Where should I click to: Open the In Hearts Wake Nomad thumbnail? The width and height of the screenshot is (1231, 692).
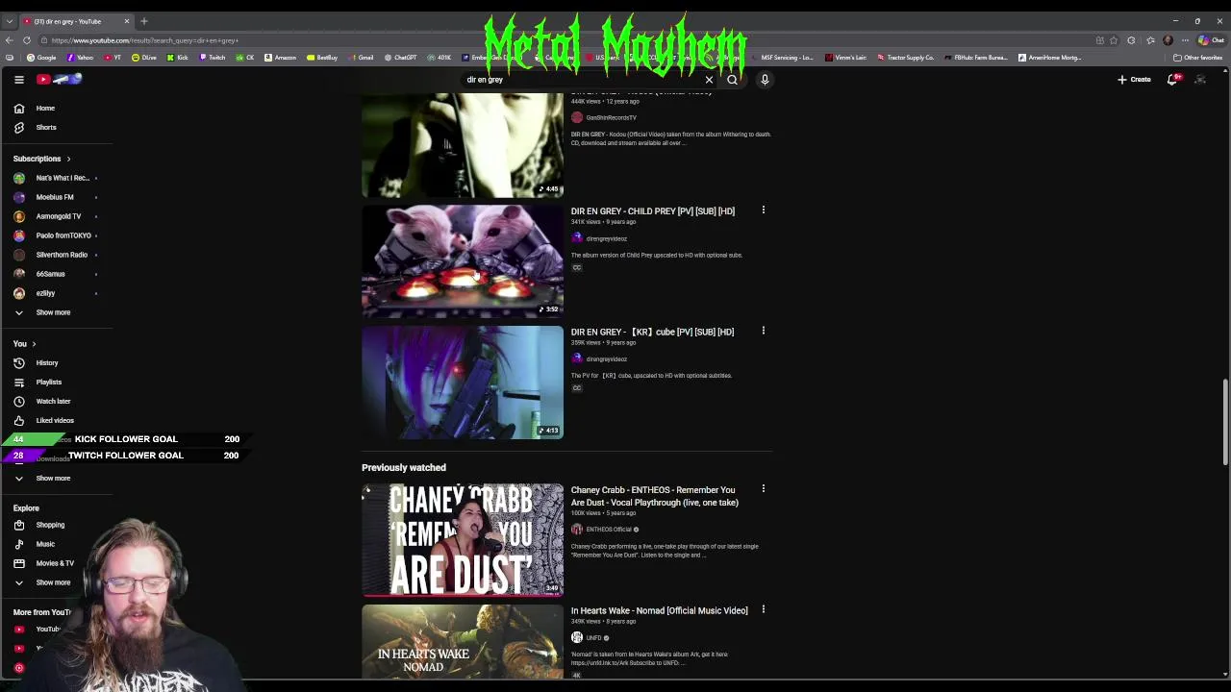(x=463, y=642)
